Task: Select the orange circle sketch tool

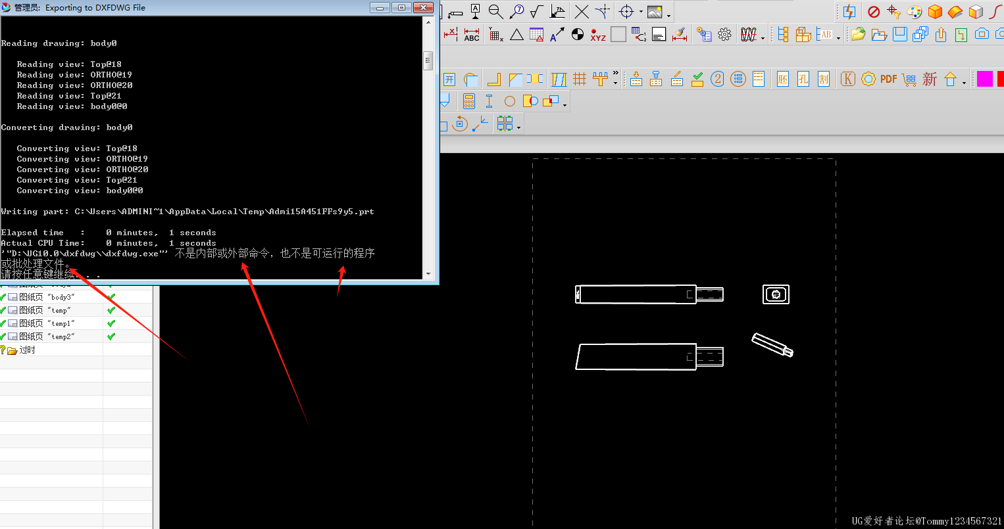Action: [510, 101]
